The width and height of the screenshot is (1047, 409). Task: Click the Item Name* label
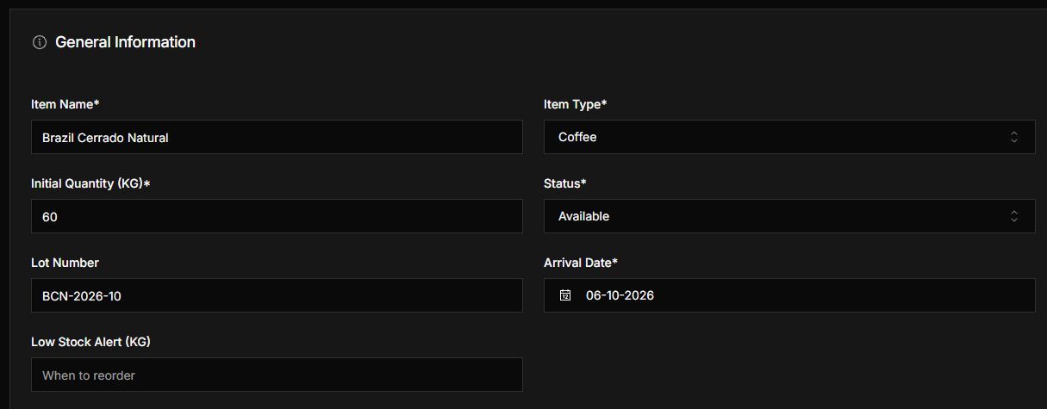coord(65,104)
